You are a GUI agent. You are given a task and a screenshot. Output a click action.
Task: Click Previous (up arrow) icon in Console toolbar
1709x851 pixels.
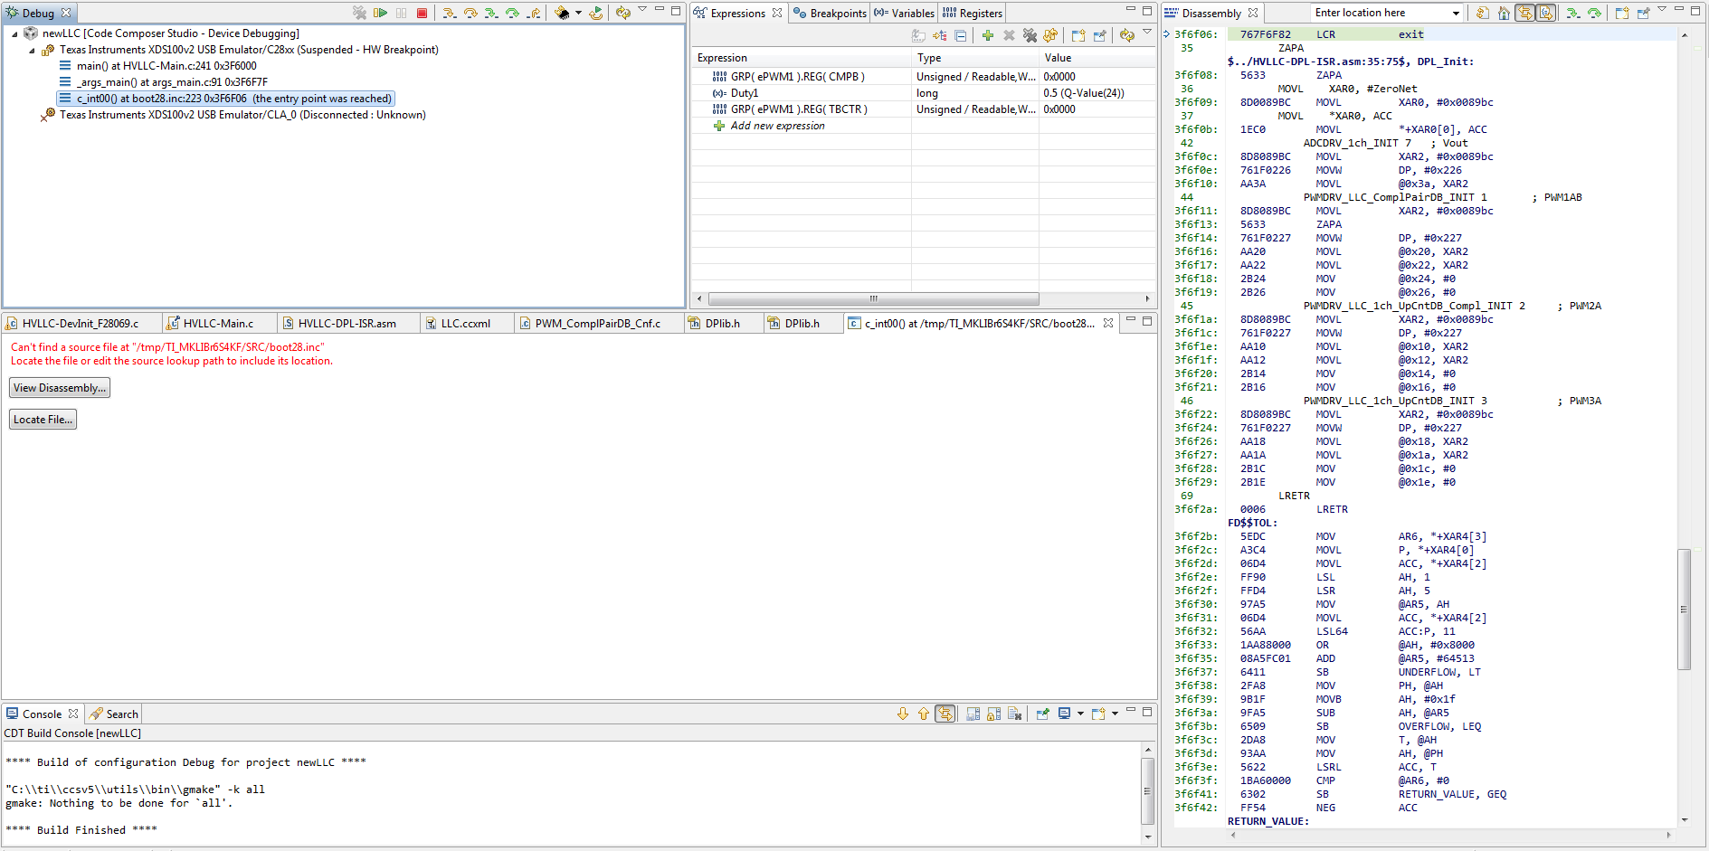click(x=923, y=714)
